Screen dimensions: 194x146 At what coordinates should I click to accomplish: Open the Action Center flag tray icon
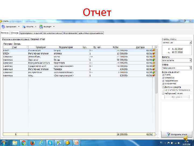(x=169, y=143)
